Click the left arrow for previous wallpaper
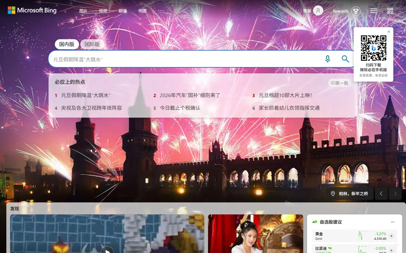This screenshot has width=406, height=253. (381, 194)
